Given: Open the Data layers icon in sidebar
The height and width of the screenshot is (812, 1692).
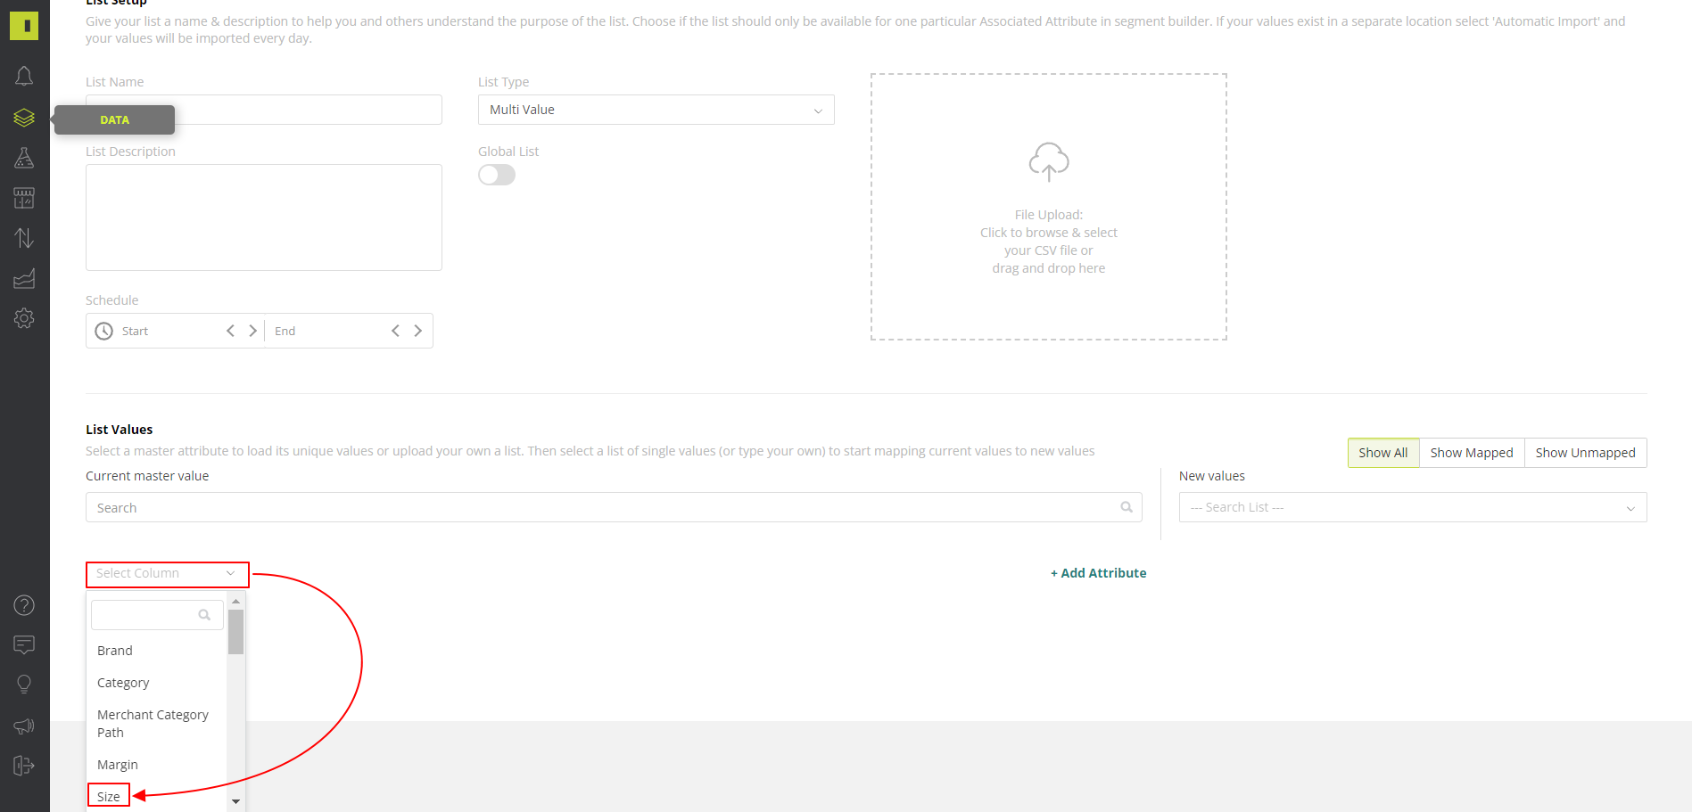Looking at the screenshot, I should 24,118.
